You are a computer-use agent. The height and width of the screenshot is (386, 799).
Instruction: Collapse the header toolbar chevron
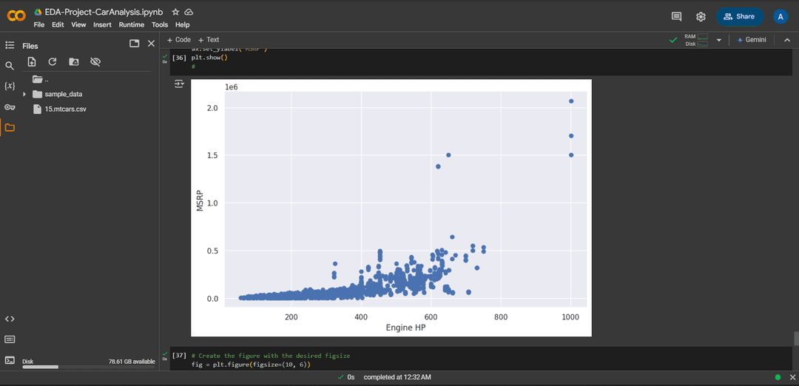pos(786,40)
